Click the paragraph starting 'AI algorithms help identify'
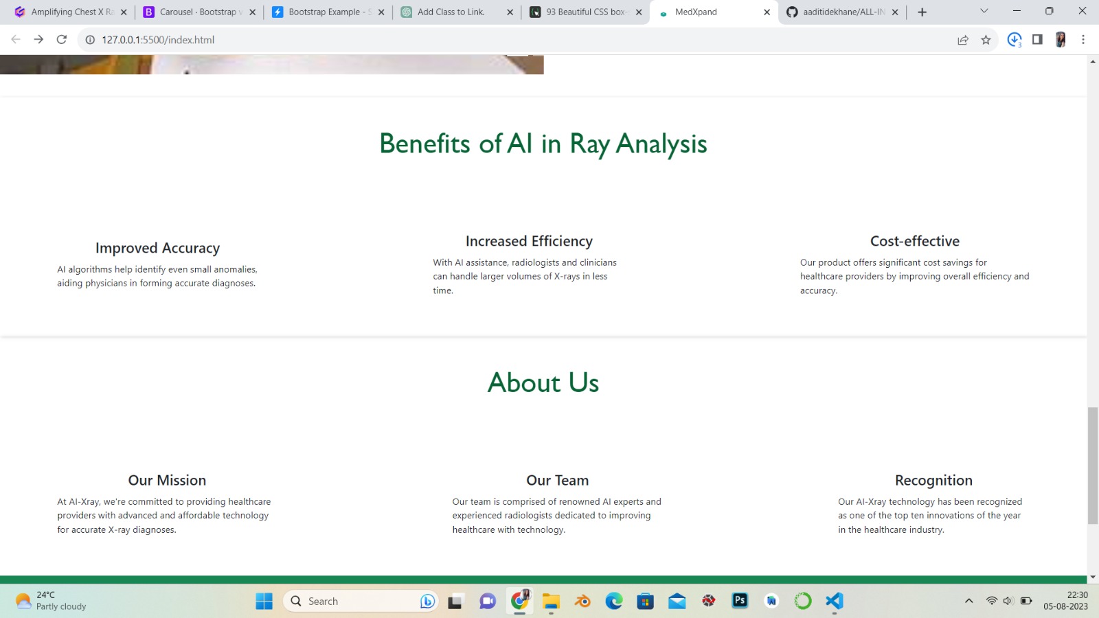The image size is (1099, 618). pos(157,276)
